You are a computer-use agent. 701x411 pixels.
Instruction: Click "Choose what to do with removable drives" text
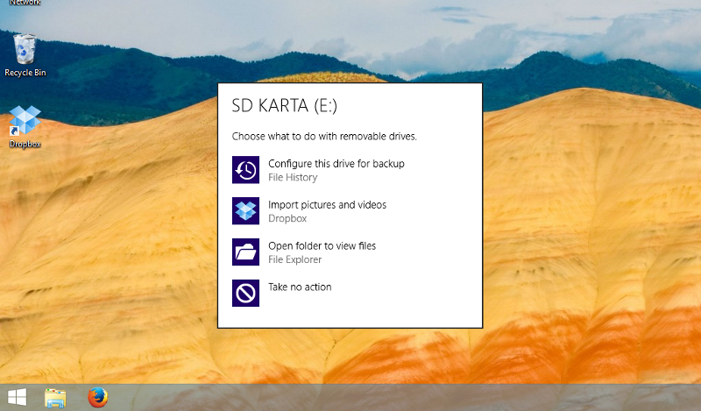coord(323,137)
